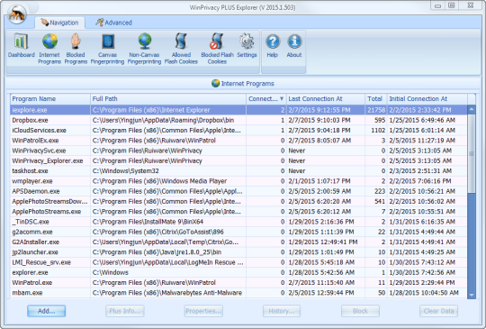The width and height of the screenshot is (486, 329).
Task: Click the list scrollbar up arrow
Action: click(x=472, y=109)
